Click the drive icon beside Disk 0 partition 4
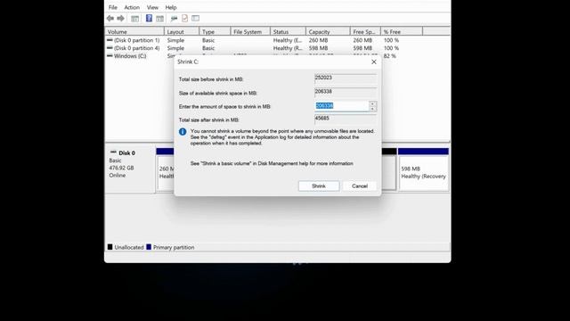This screenshot has height=321, width=570. (110, 47)
